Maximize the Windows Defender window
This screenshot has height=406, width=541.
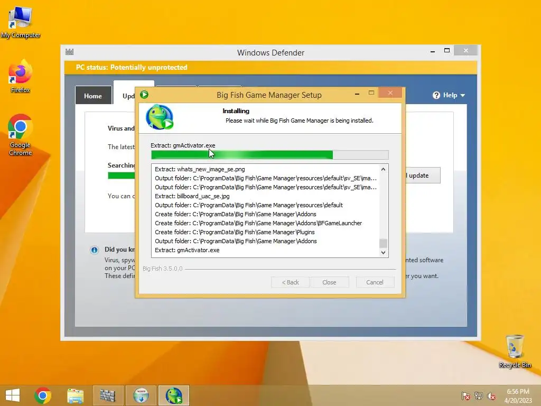(x=447, y=51)
